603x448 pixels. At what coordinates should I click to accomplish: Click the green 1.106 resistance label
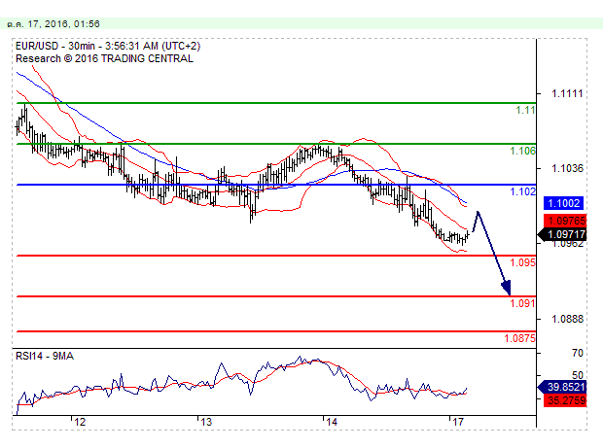pos(522,151)
